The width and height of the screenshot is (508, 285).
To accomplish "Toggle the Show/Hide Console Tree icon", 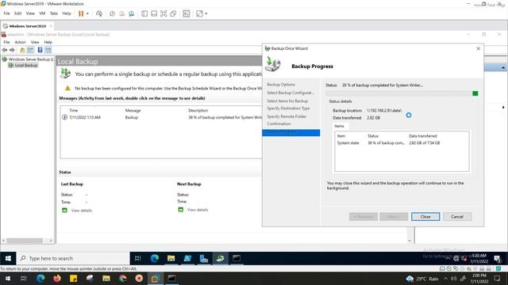I will [x=30, y=50].
